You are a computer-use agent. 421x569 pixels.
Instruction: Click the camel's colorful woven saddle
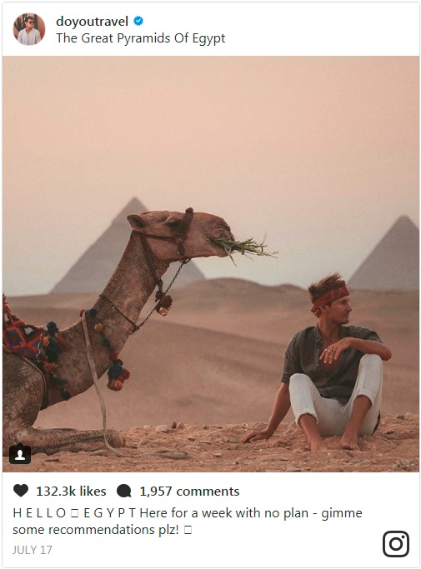coord(23,339)
